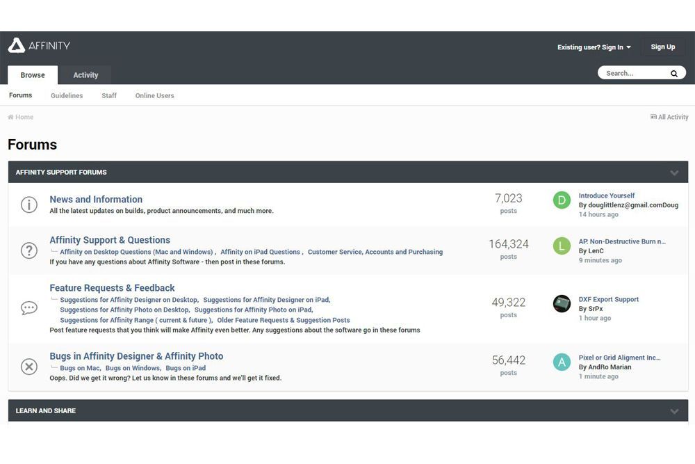Open Affinity on iPad Questions subforum

pyautogui.click(x=260, y=252)
